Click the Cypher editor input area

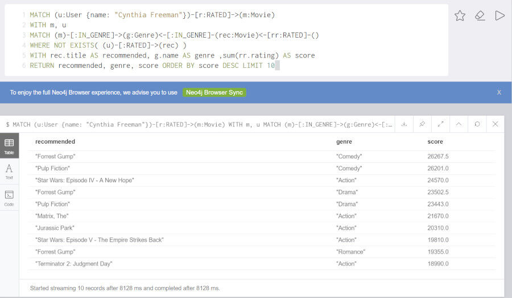coord(226,40)
